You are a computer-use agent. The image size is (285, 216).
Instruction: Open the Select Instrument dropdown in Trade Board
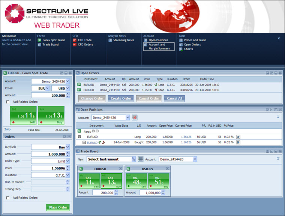tap(133, 159)
